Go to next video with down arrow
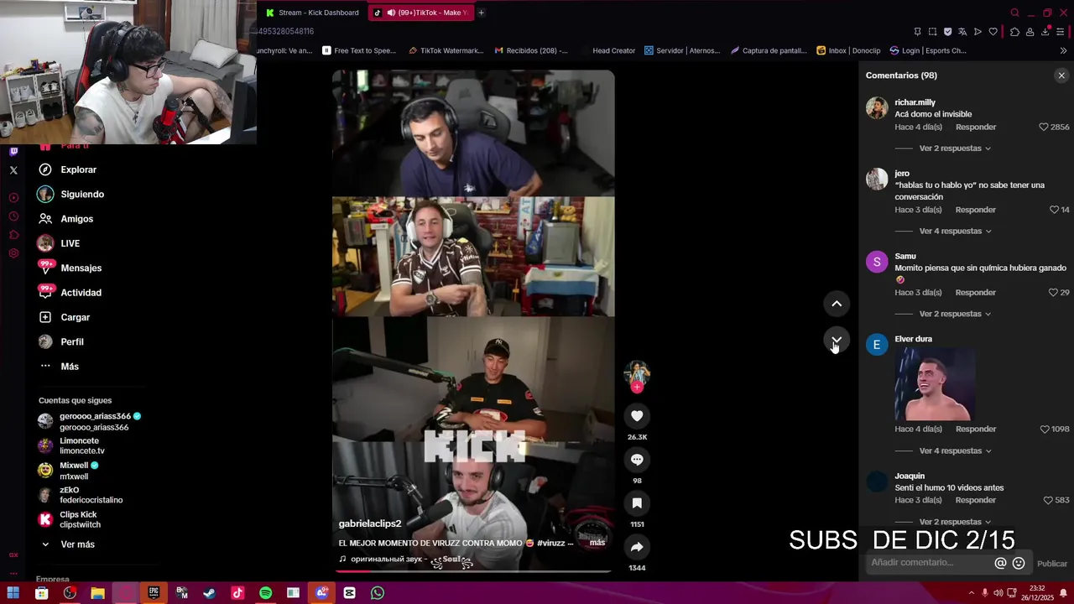Viewport: 1074px width, 604px height. [x=837, y=341]
